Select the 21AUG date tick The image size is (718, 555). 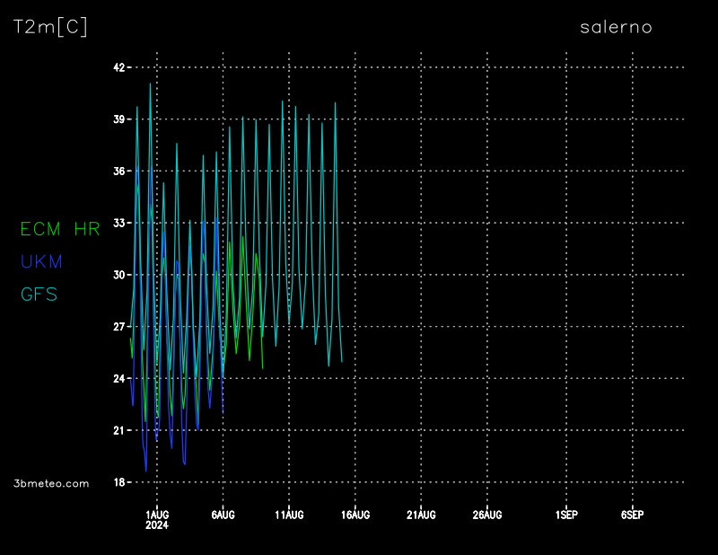pyautogui.click(x=421, y=515)
